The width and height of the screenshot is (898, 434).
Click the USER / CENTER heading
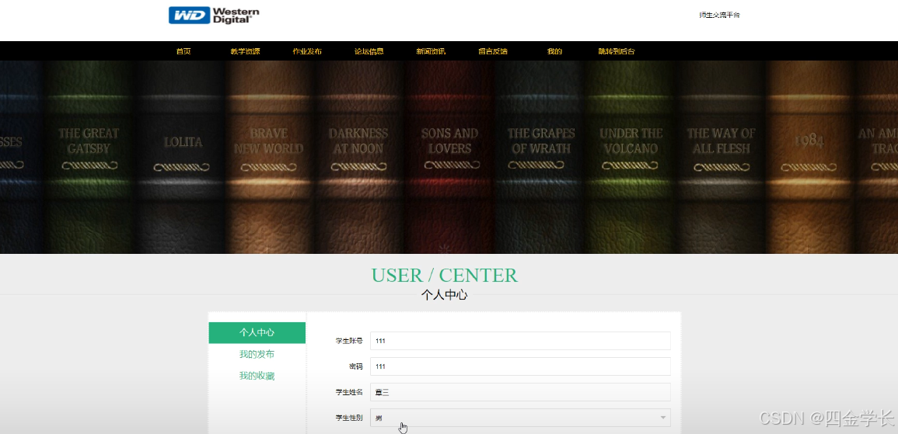click(445, 275)
